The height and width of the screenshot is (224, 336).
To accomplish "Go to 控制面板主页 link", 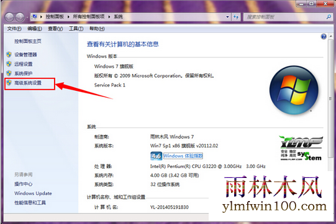I will tap(28, 41).
